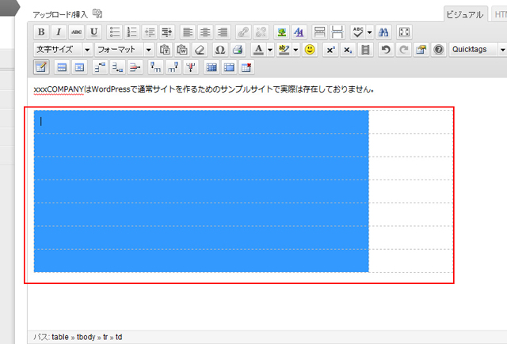Screen dimensions: 507x344
Task: Select 'td' in the path bar
Action: [x=119, y=337]
